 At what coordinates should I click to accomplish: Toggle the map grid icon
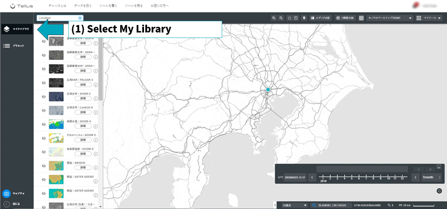coord(361,18)
